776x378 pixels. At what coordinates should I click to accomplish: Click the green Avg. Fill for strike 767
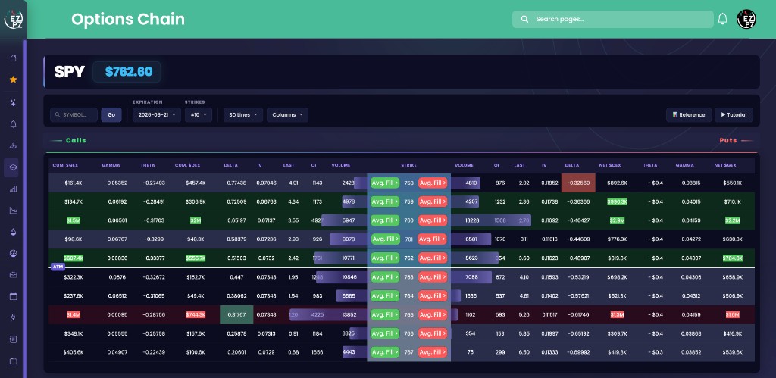coord(385,352)
